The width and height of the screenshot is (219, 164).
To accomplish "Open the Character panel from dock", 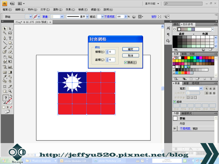I will [x=168, y=28].
